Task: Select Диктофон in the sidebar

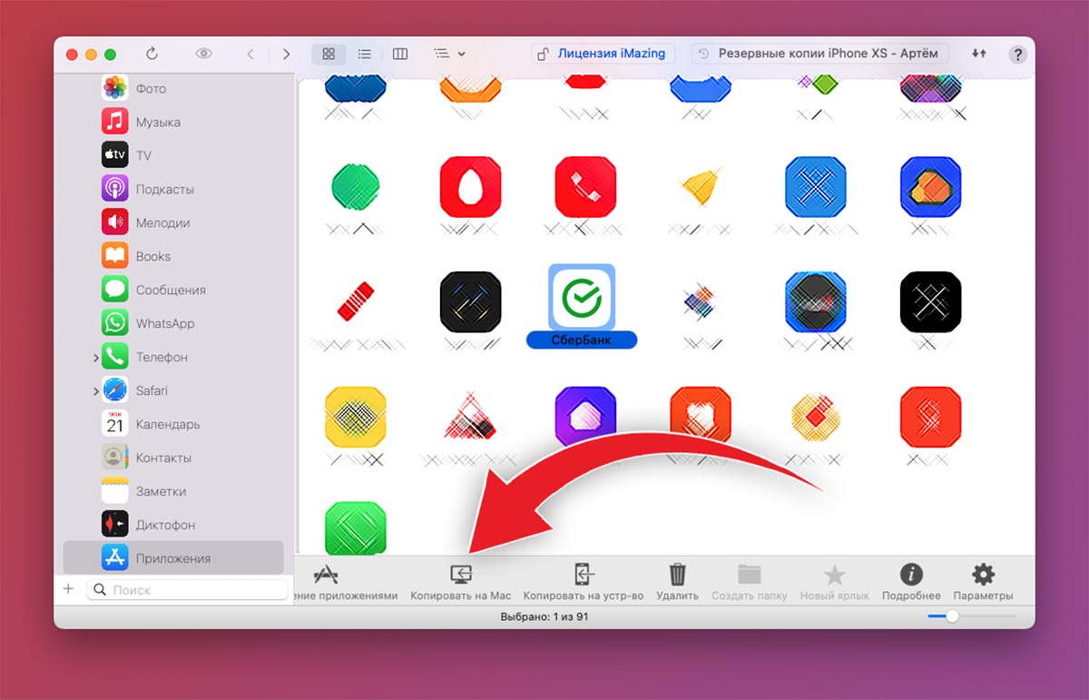Action: click(x=172, y=525)
